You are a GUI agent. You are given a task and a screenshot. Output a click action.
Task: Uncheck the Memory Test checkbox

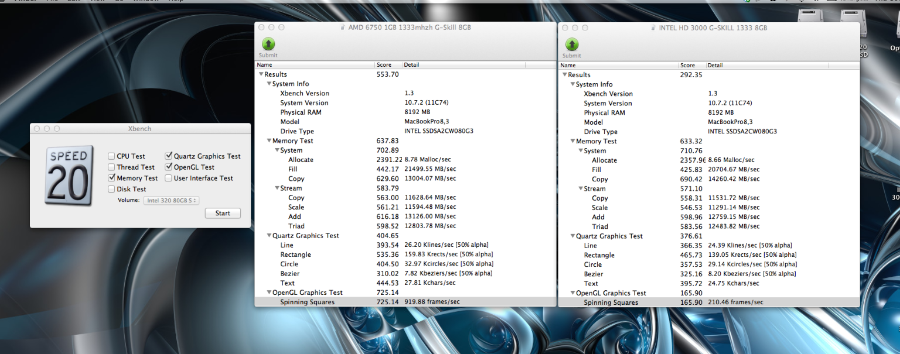pos(111,178)
